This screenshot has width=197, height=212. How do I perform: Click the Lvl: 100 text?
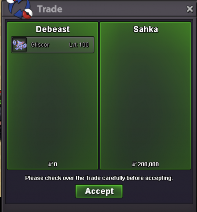[79, 45]
